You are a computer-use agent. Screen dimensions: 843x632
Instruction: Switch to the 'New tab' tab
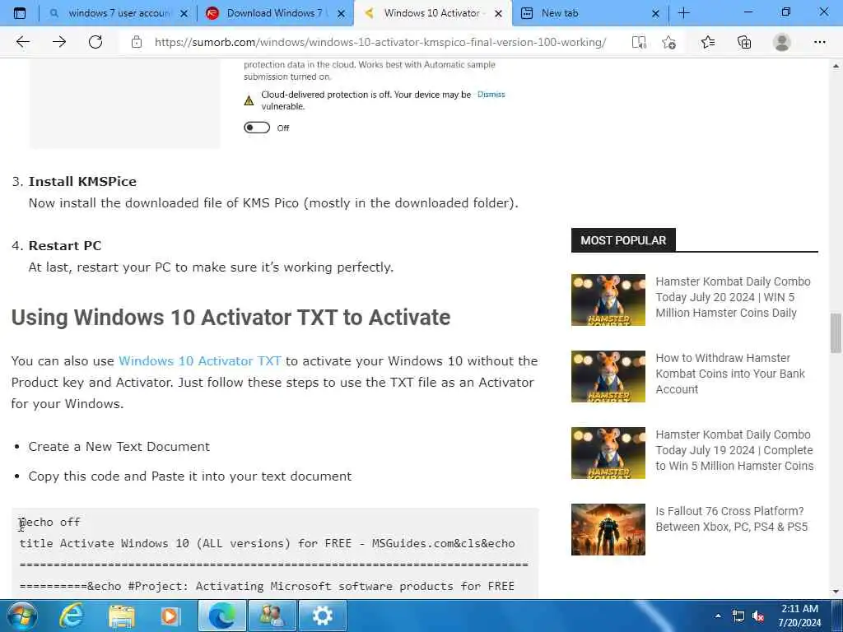click(589, 13)
